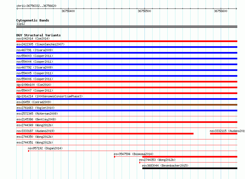Click the 36756600 ruler position
This screenshot has height=179, width=245.
point(220,11)
